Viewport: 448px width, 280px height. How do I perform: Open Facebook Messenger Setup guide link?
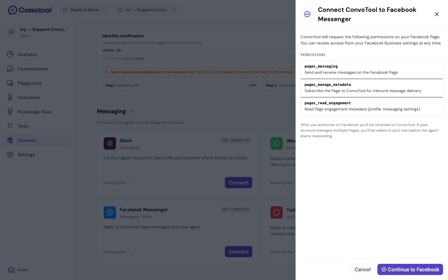point(117,252)
